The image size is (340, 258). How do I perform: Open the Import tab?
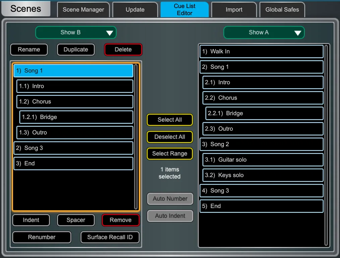pyautogui.click(x=234, y=9)
